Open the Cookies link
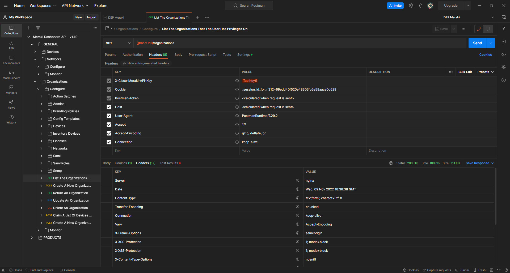The height and width of the screenshot is (273, 510). point(486,55)
